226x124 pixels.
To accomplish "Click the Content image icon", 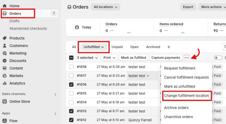I will click(x=5, y=68).
